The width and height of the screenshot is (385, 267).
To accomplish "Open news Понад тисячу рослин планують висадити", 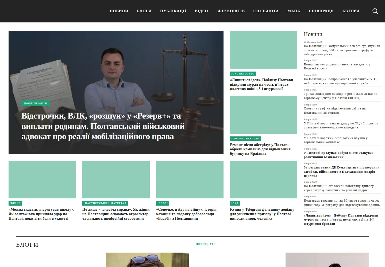I will pyautogui.click(x=337, y=66).
